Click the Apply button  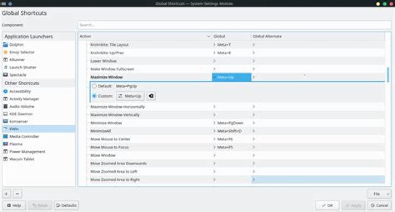point(353,205)
